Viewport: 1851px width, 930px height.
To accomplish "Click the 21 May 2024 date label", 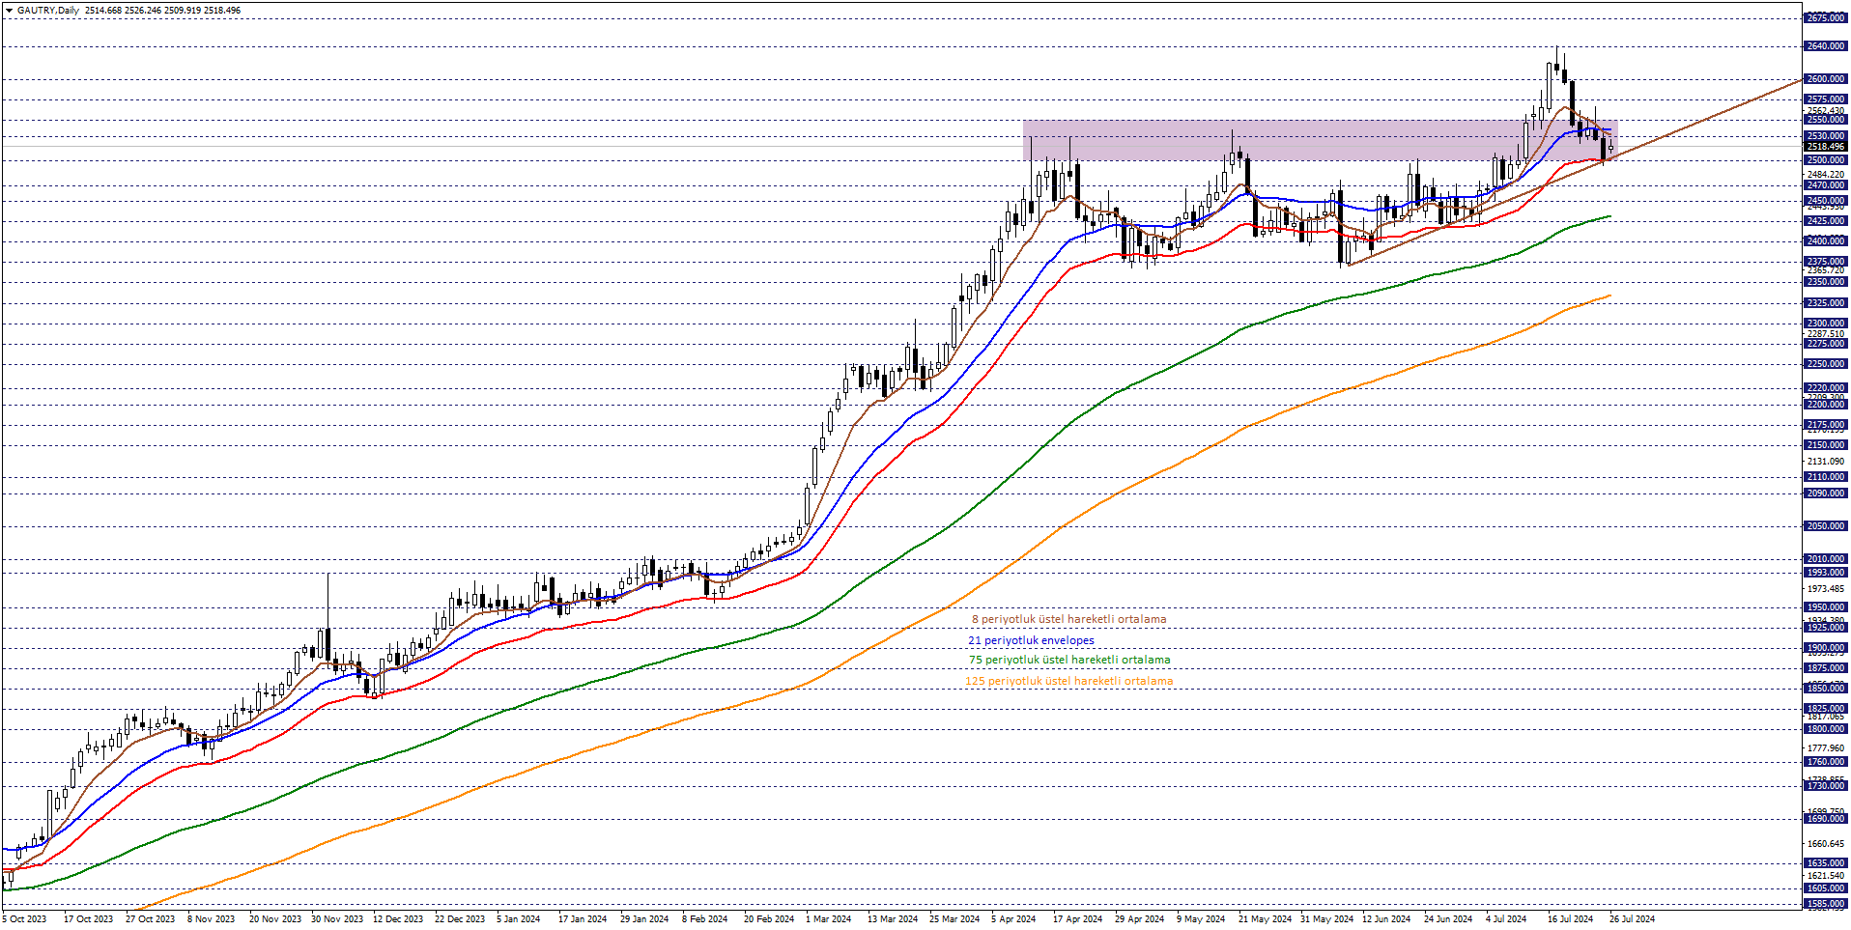I will [x=1265, y=918].
